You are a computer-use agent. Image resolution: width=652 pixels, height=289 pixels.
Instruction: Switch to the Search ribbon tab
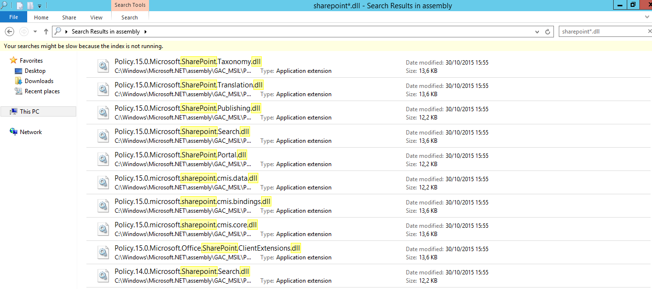coord(130,17)
